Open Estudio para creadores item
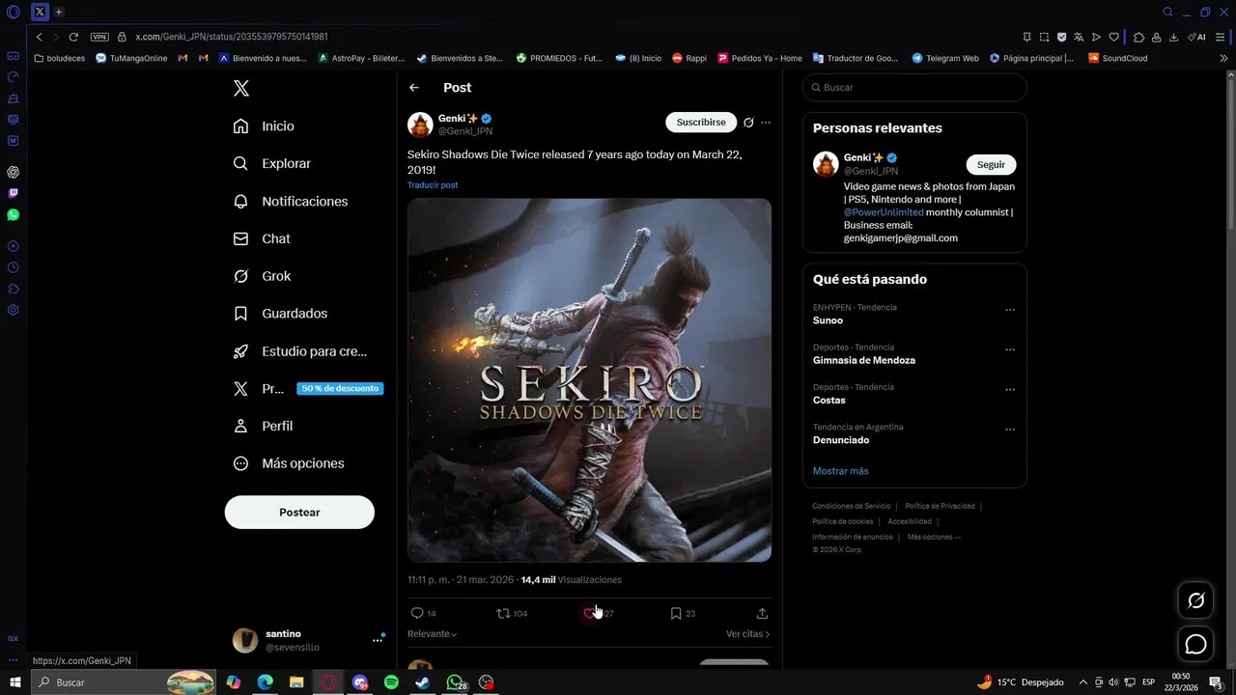Image resolution: width=1236 pixels, height=695 pixels. point(300,351)
